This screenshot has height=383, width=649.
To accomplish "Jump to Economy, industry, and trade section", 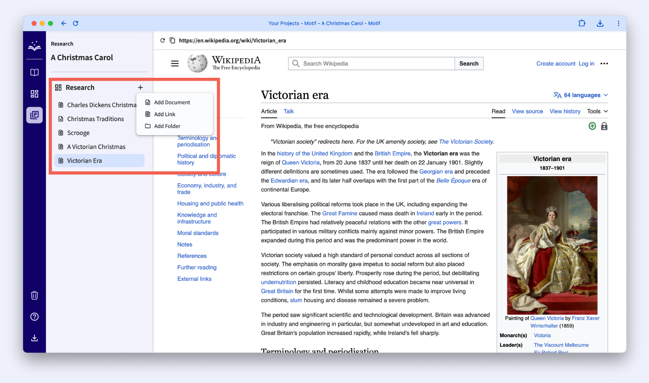I will click(x=207, y=189).
